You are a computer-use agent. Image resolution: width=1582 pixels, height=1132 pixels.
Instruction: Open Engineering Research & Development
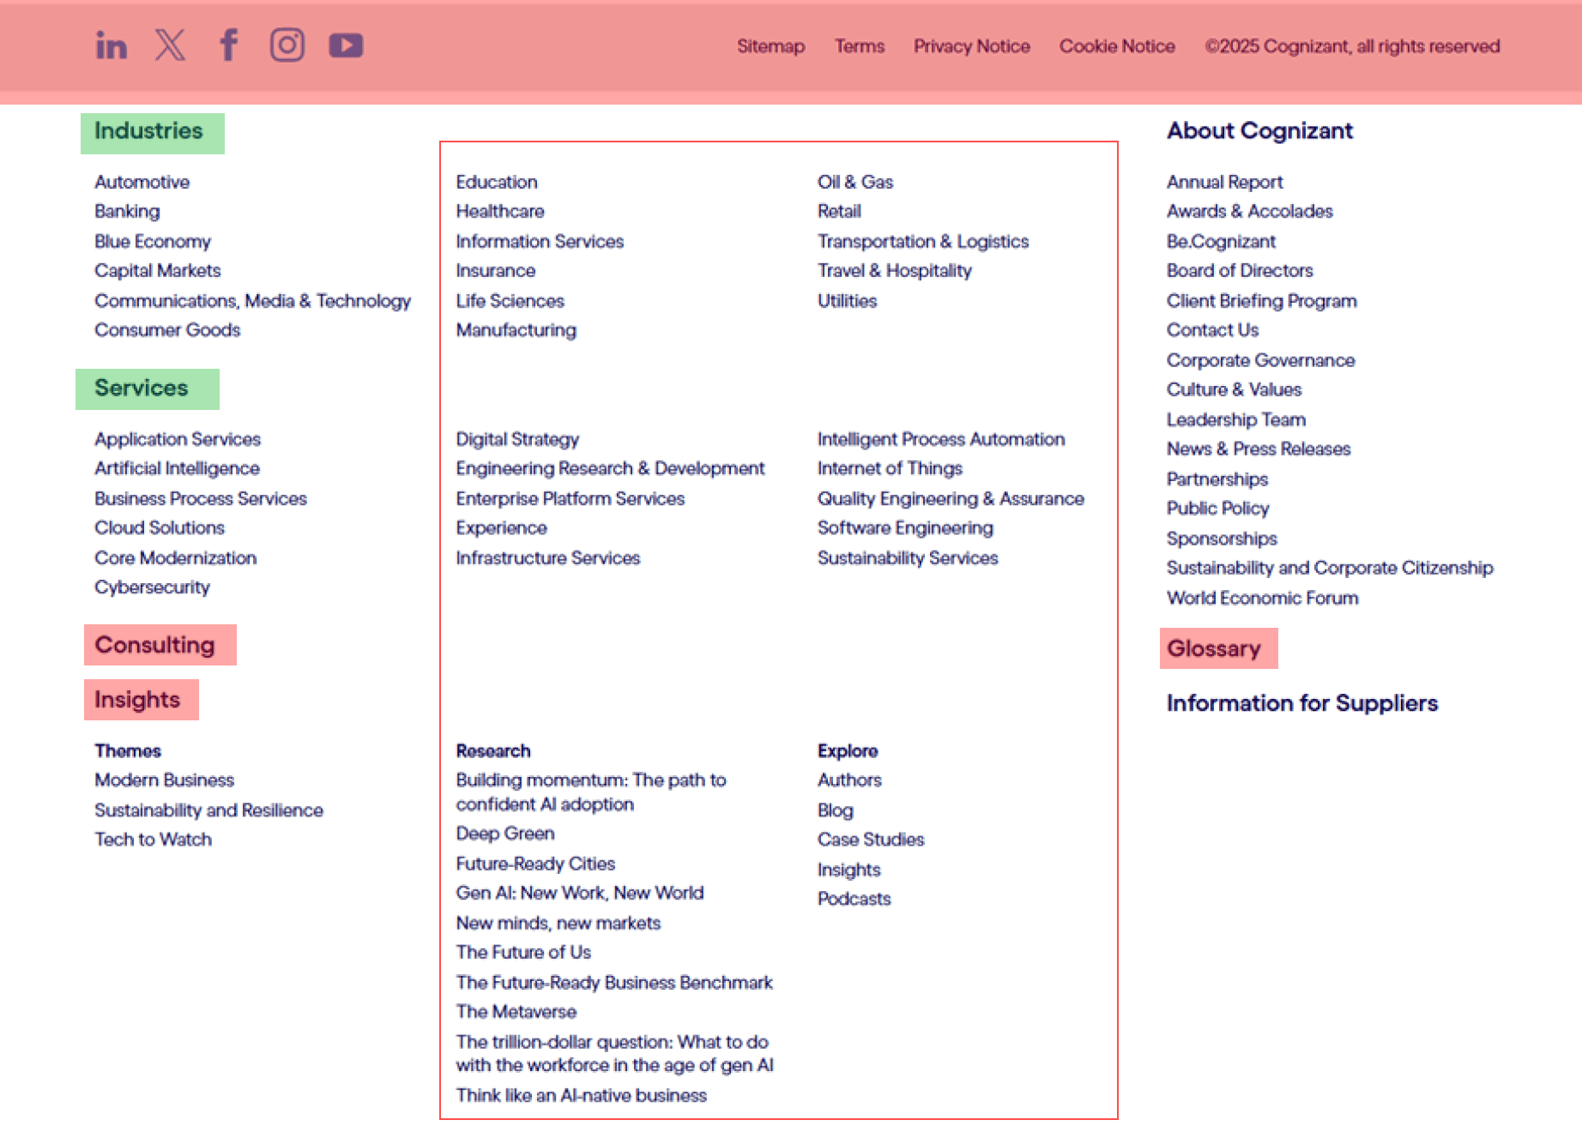tap(610, 468)
